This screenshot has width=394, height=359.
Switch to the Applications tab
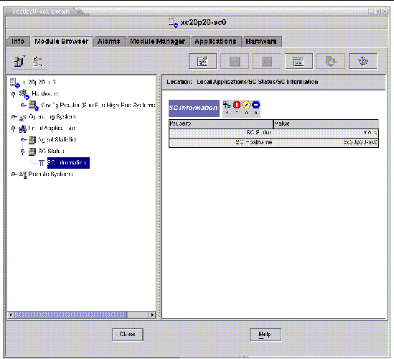pyautogui.click(x=215, y=42)
